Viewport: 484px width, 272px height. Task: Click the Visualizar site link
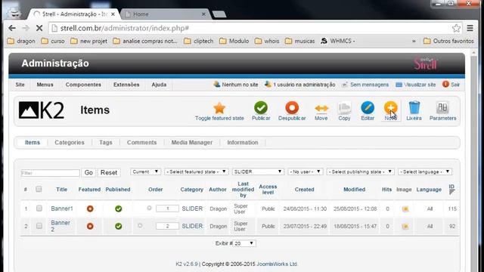point(416,85)
